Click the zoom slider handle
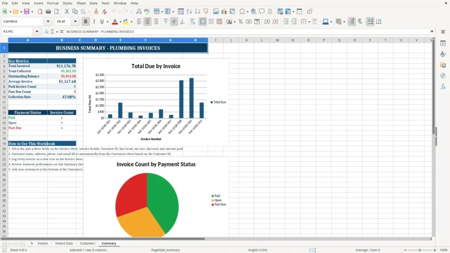Image resolution: width=450 pixels, height=253 pixels. 420,250
